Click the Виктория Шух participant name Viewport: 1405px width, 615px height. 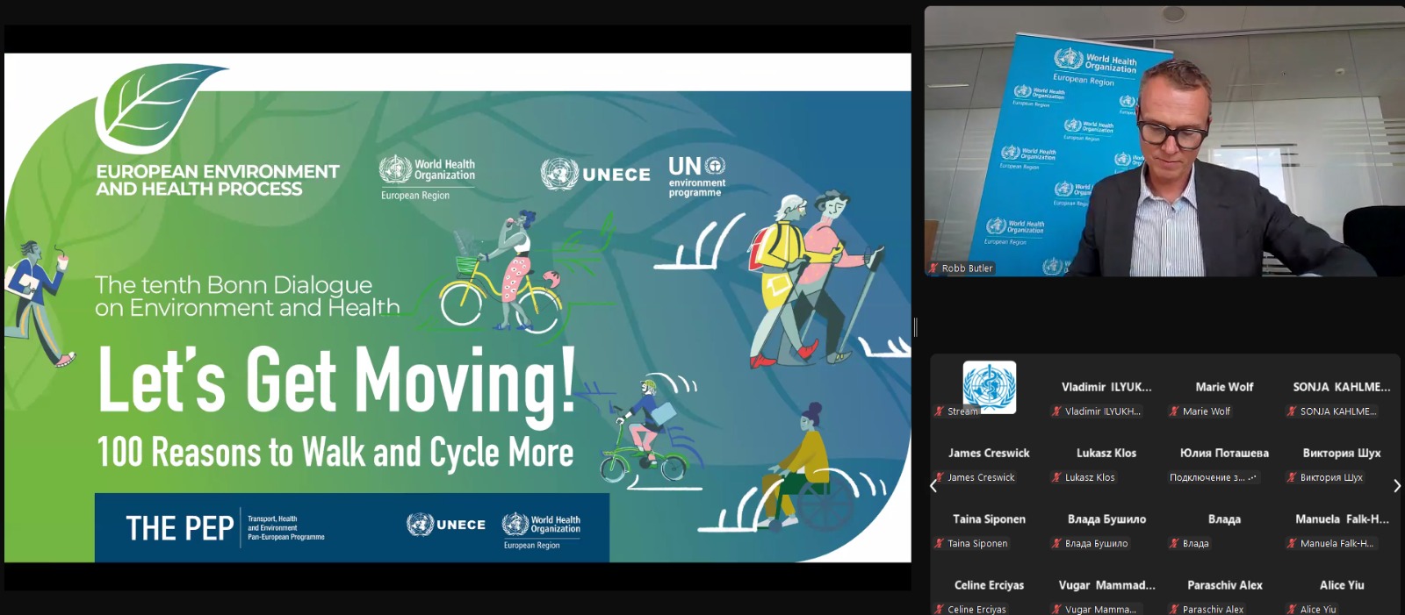[1341, 454]
